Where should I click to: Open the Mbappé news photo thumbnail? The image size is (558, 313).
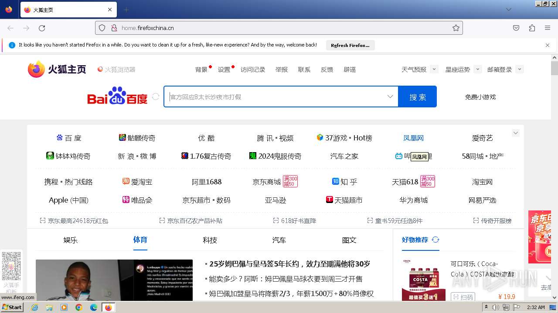coord(114,280)
